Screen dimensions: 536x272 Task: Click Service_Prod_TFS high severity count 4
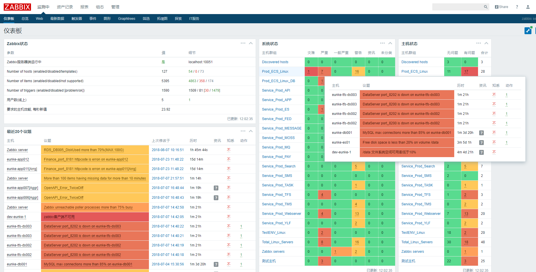322,195
